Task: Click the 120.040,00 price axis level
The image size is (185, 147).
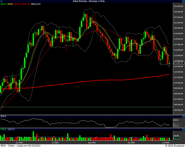Action: [x=178, y=28]
